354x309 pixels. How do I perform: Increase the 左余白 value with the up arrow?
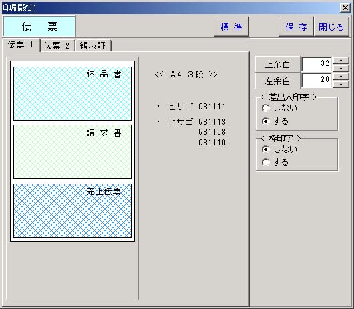pyautogui.click(x=341, y=77)
